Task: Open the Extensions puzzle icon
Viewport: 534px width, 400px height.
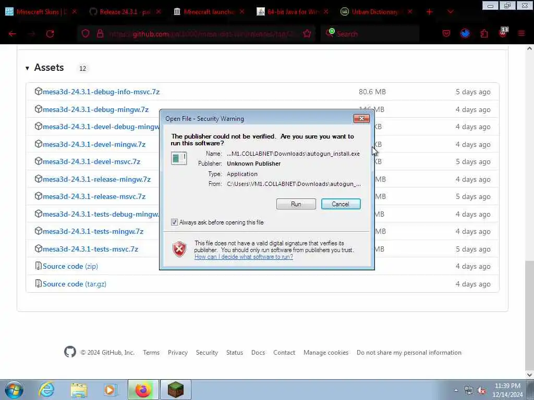Action: pyautogui.click(x=484, y=34)
